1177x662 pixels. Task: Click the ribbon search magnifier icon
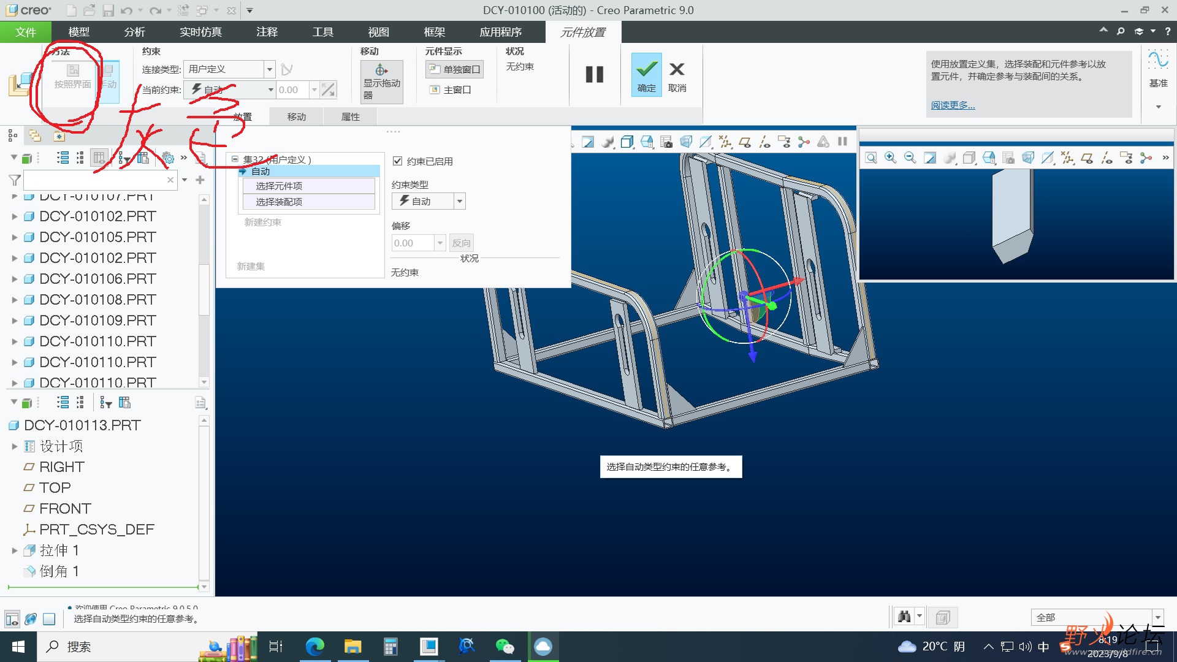click(1121, 31)
